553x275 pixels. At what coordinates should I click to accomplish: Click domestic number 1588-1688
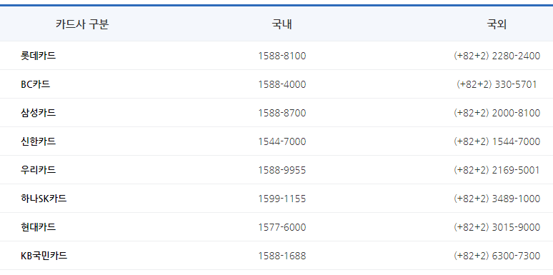click(x=282, y=256)
